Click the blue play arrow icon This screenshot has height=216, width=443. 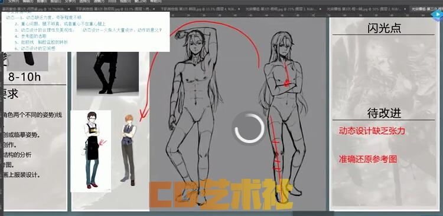[438, 14]
